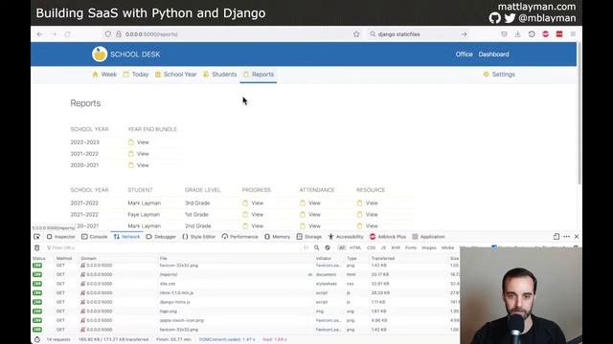Viewport: 613px width, 344px height.
Task: View Faye Layman attendance report
Action: coord(310,214)
